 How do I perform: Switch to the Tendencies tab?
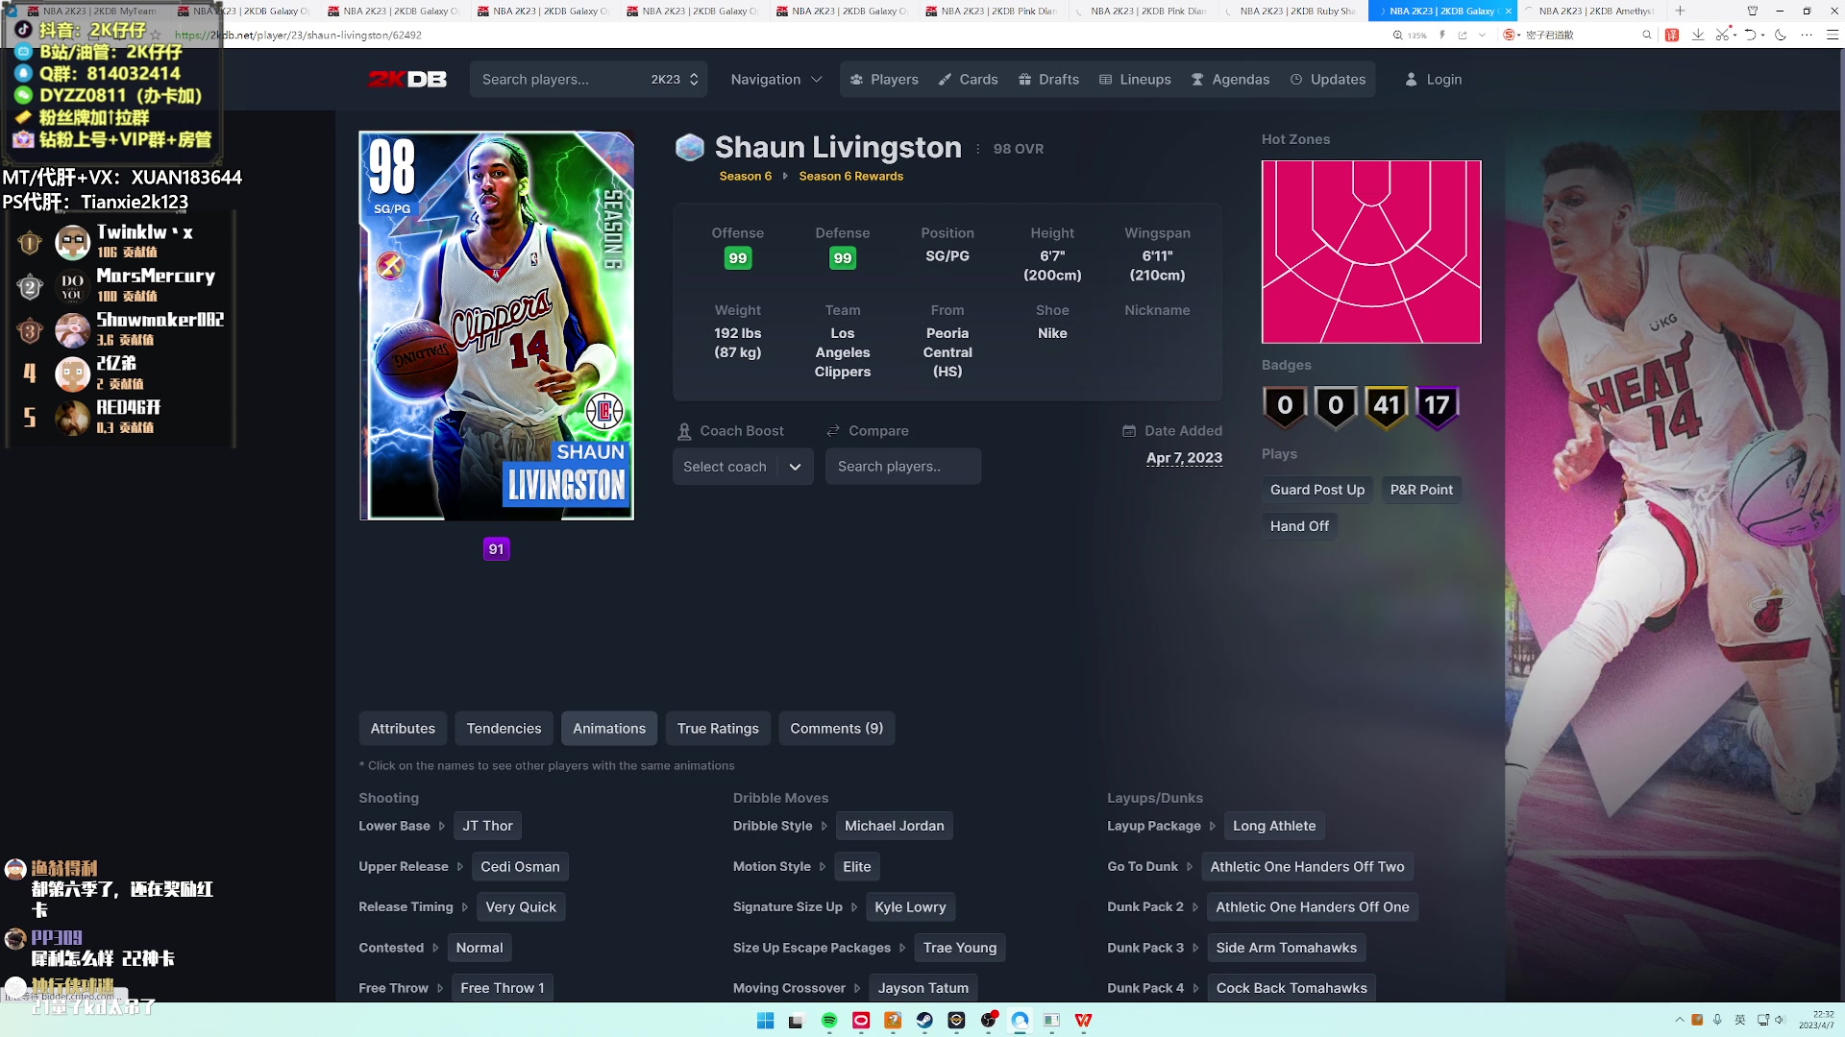[504, 729]
